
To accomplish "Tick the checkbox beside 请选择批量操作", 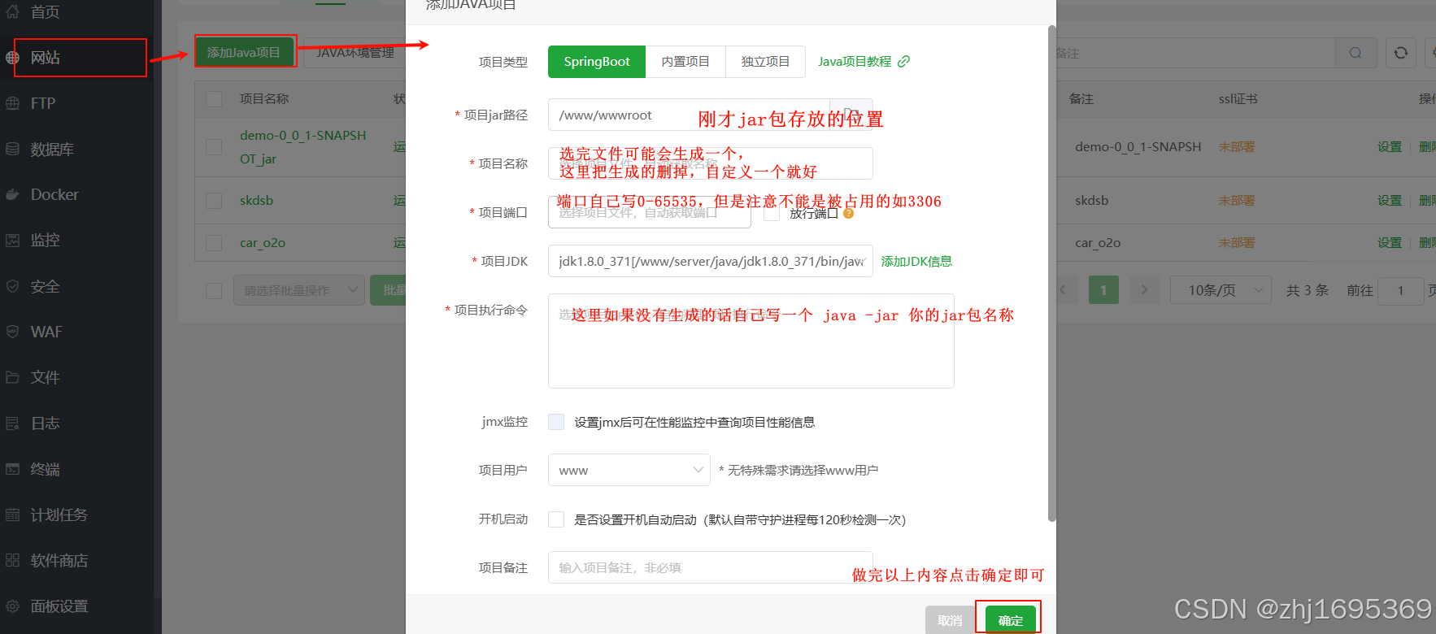I will pyautogui.click(x=214, y=290).
